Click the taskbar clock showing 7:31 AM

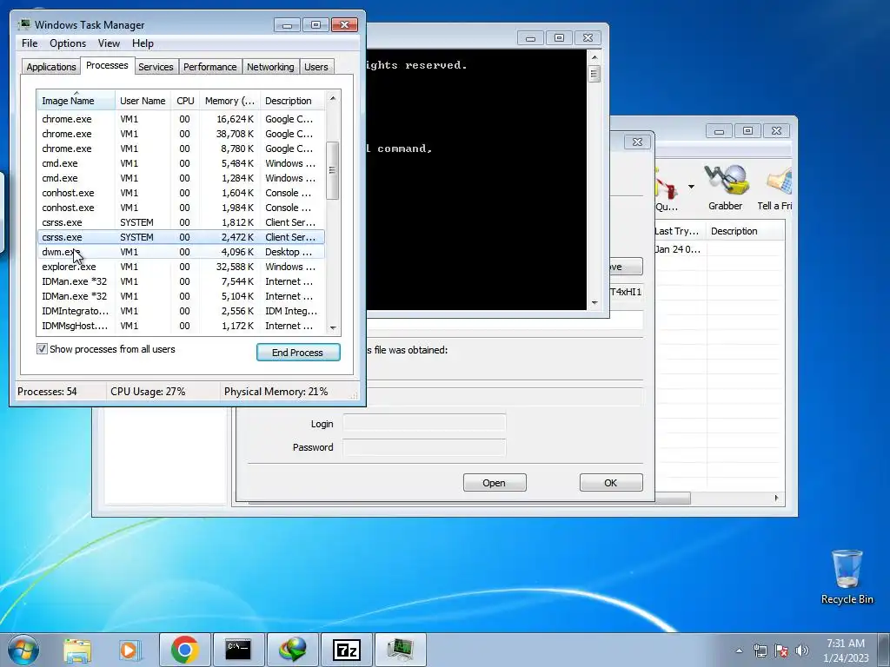pyautogui.click(x=846, y=650)
